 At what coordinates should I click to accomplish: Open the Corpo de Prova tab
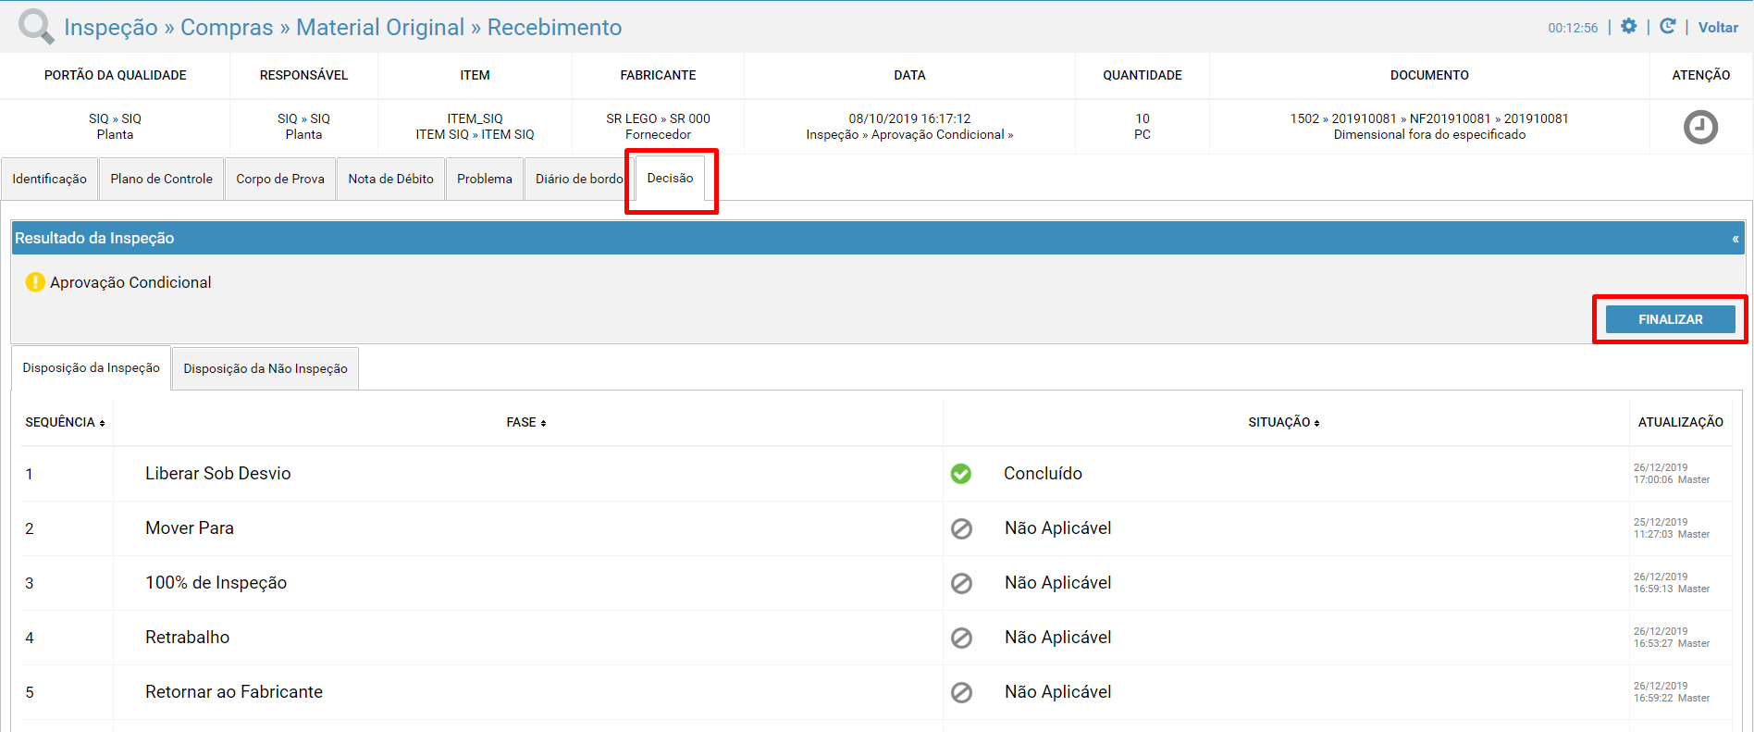click(280, 179)
